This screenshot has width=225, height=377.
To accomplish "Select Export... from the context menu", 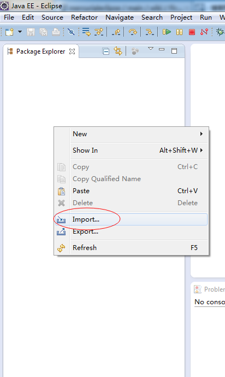I will click(x=131, y=231).
